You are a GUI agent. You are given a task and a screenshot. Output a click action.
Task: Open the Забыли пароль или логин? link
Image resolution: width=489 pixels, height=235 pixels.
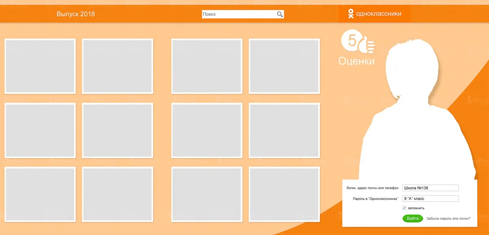pyautogui.click(x=448, y=219)
